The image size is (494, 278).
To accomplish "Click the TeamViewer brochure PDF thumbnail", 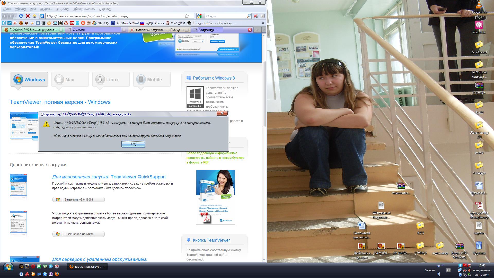I will click(x=215, y=197).
